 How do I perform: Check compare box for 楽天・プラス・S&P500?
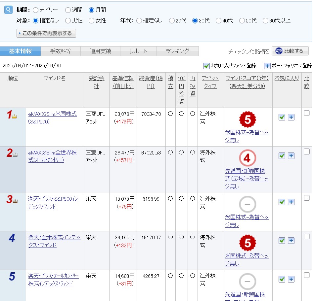pos(307,198)
